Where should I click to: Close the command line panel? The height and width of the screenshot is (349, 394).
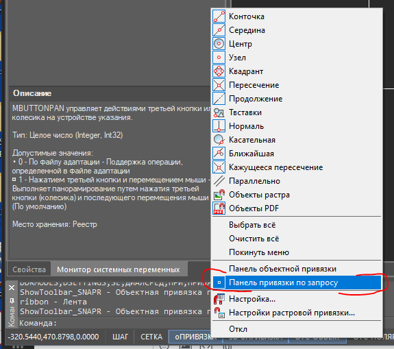(x=12, y=288)
